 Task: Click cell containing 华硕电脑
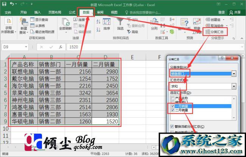[24, 122]
